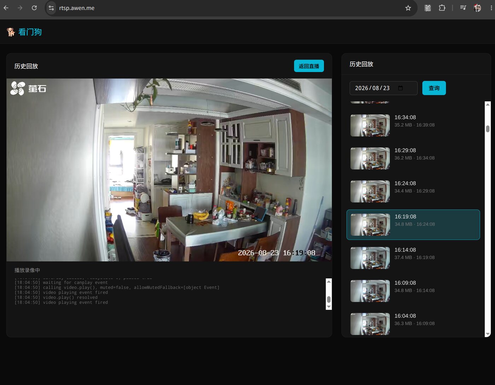Click the browser address bar URL

coord(77,8)
